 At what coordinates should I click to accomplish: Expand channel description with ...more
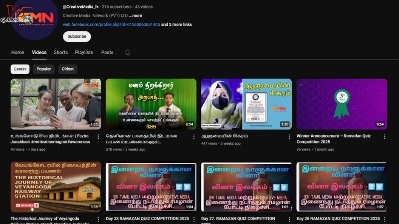coord(135,16)
